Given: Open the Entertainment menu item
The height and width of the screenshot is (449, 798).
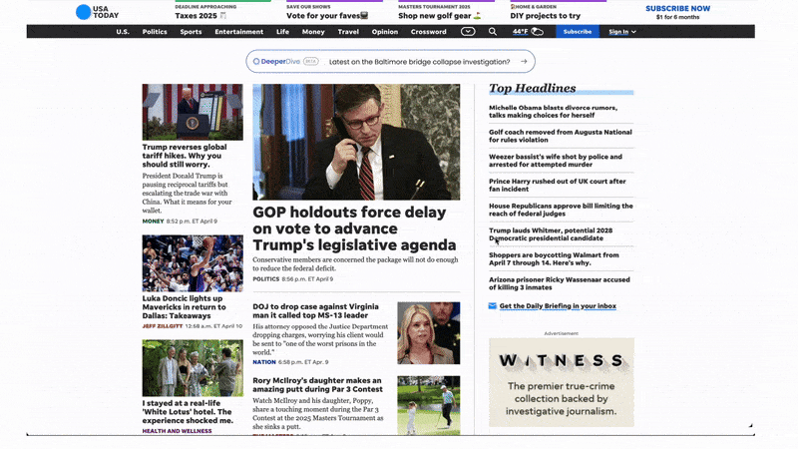Looking at the screenshot, I should [238, 32].
